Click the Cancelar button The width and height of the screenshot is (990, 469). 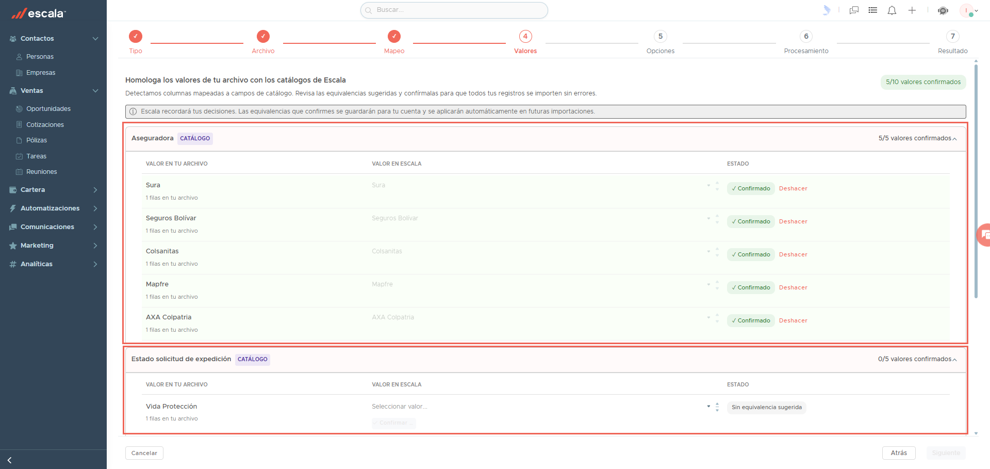pos(144,453)
